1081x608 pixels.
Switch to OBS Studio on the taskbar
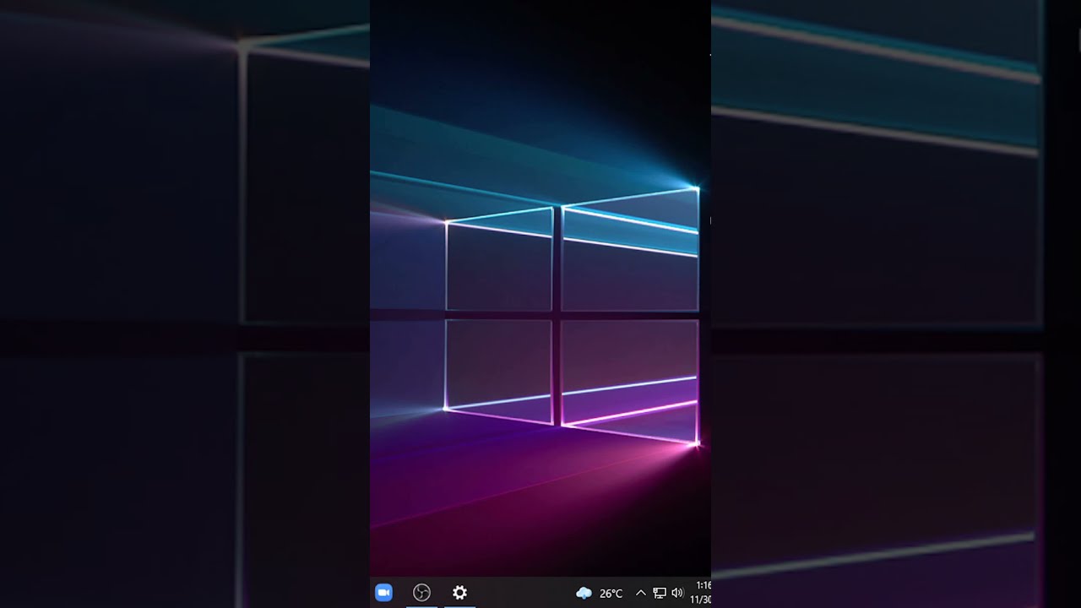[x=421, y=593]
